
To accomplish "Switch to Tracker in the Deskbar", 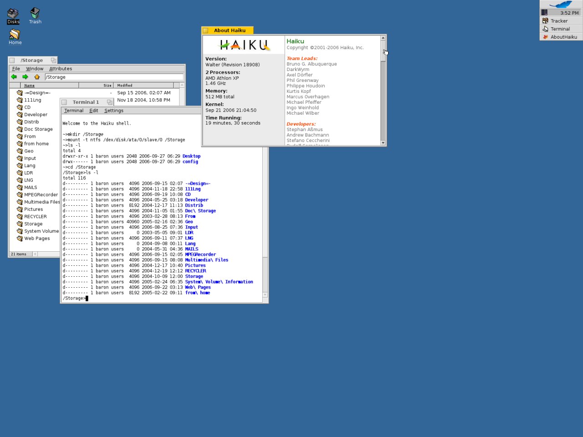I will (x=561, y=21).
